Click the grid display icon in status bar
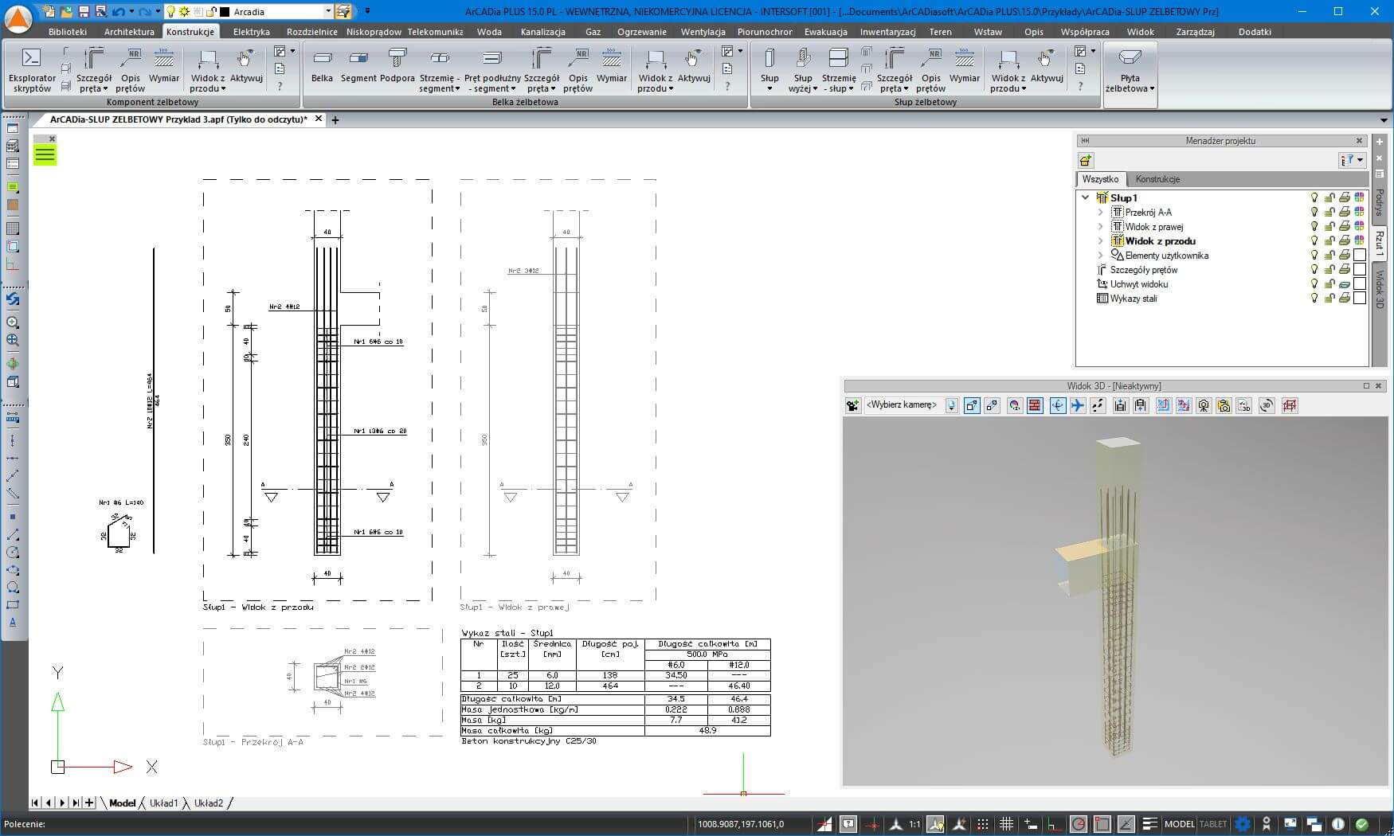This screenshot has width=1394, height=836. point(1006,824)
